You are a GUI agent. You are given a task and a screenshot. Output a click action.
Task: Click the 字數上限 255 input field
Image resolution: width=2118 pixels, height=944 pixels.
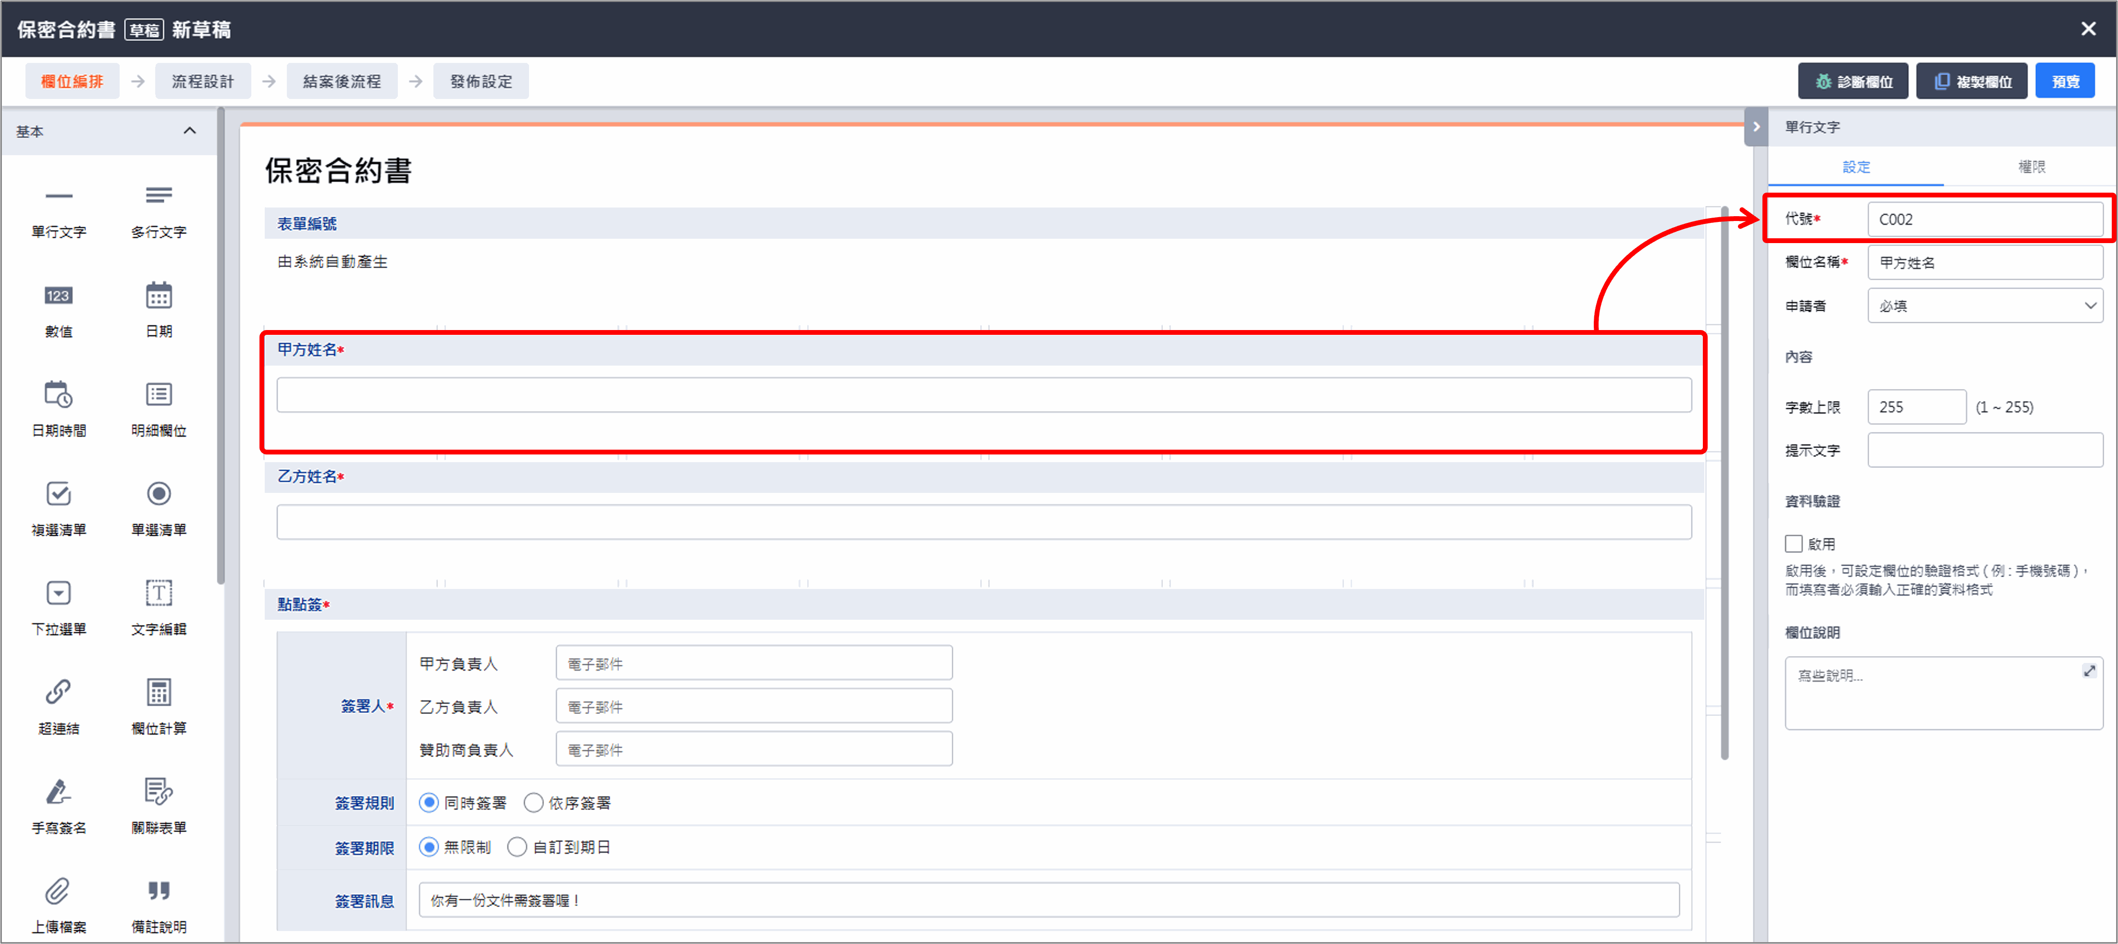[x=1917, y=407]
